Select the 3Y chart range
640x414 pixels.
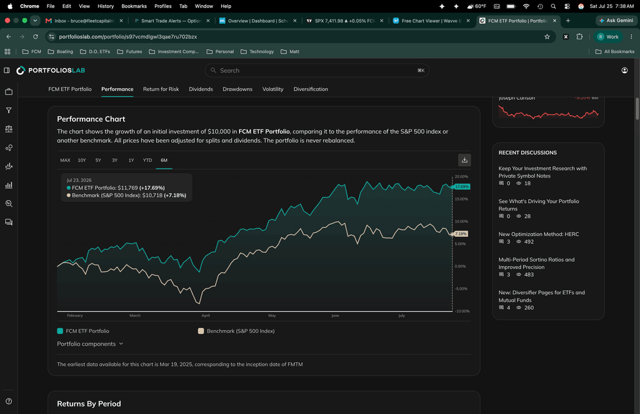(115, 160)
